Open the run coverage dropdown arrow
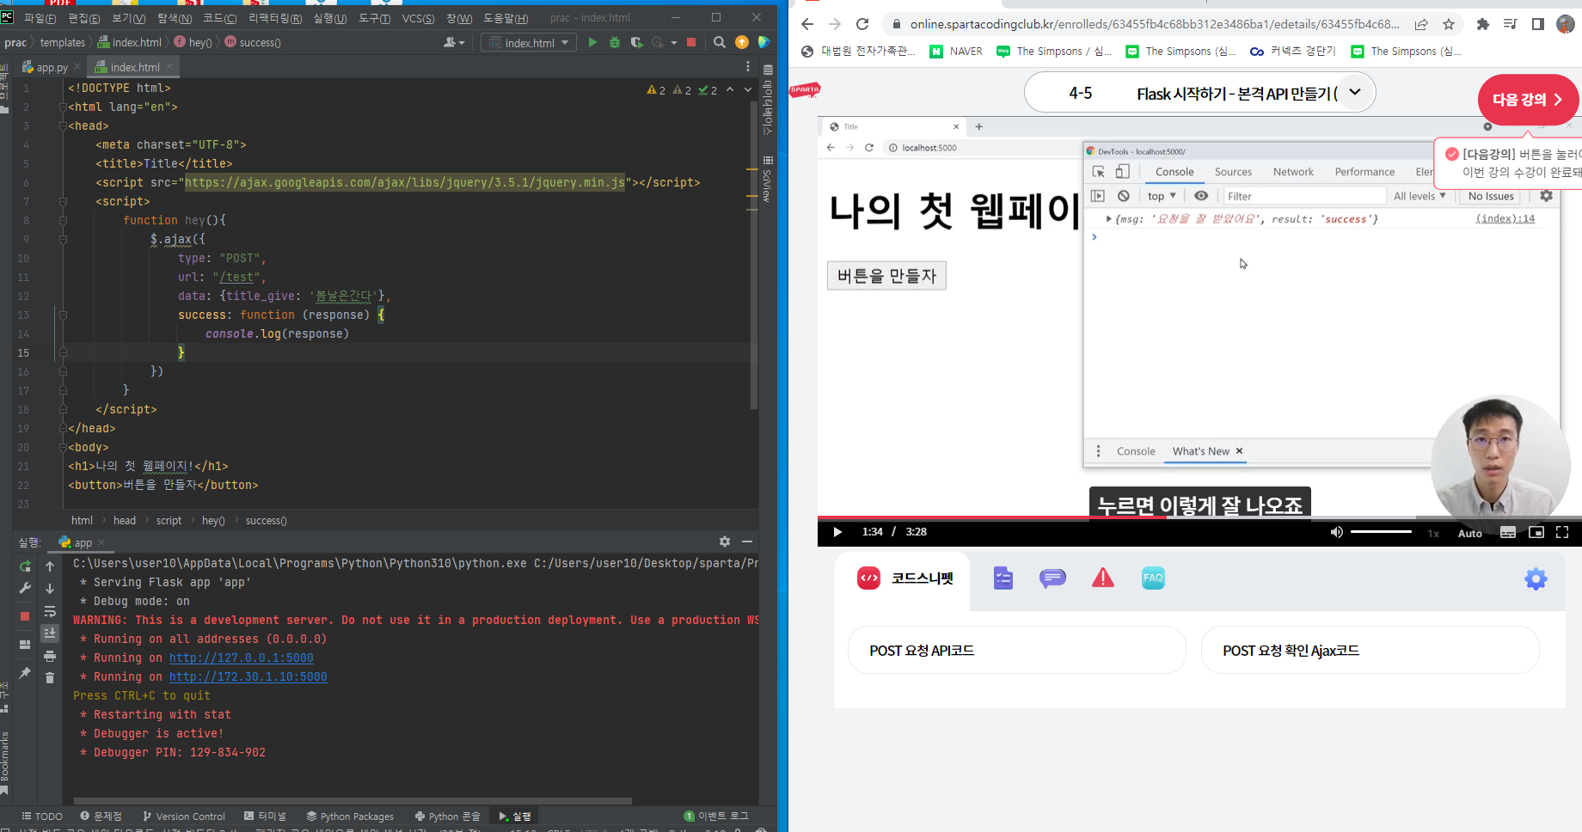Viewport: 1582px width, 832px height. 674,42
